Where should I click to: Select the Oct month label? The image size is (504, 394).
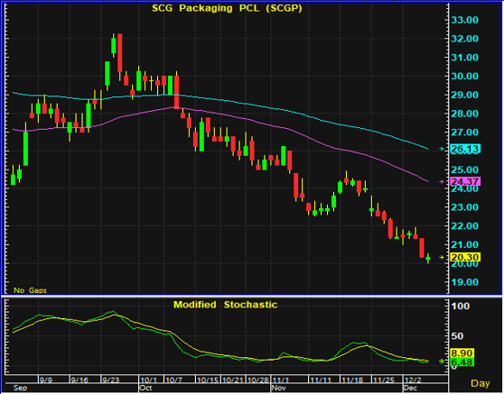click(x=145, y=388)
